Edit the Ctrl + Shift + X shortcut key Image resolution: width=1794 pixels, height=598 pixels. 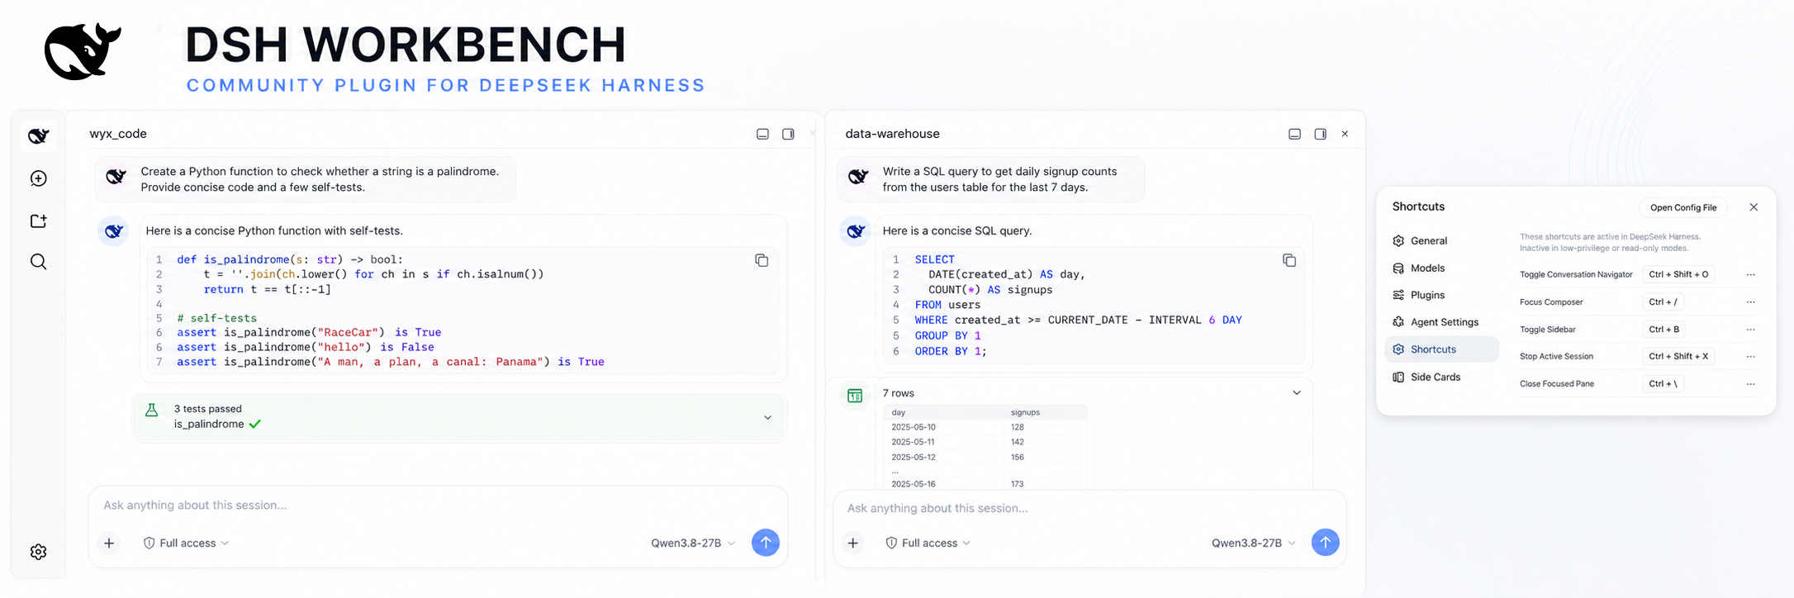click(1678, 357)
